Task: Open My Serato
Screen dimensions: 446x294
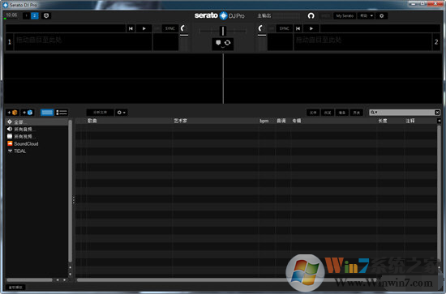Action: pyautogui.click(x=345, y=16)
